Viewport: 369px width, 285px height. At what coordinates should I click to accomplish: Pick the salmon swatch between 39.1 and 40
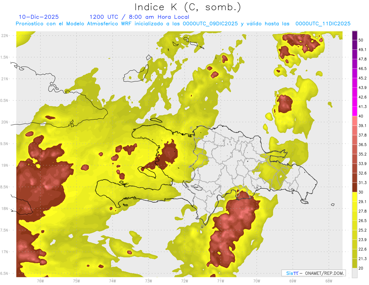(x=355, y=121)
